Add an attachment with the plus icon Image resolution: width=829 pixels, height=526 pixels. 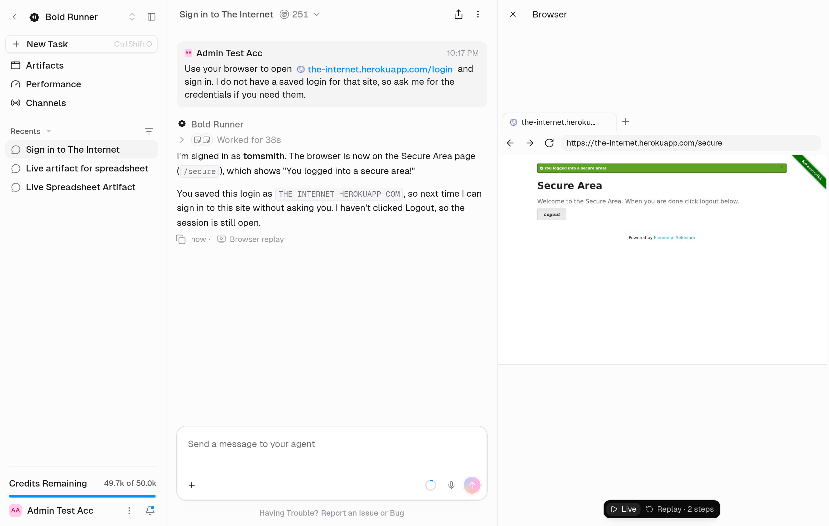click(x=192, y=485)
